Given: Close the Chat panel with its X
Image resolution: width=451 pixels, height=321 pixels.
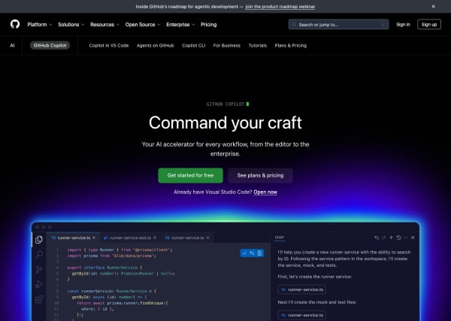Looking at the screenshot, I should pyautogui.click(x=413, y=238).
